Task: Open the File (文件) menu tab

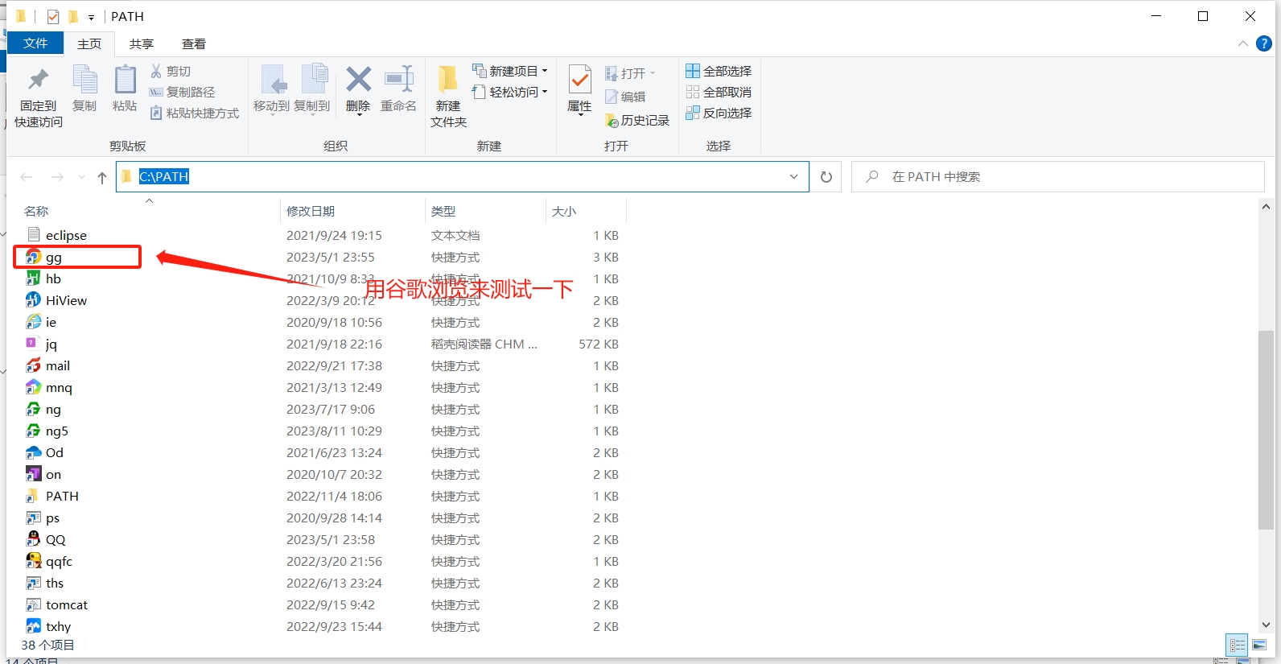Action: [x=35, y=43]
